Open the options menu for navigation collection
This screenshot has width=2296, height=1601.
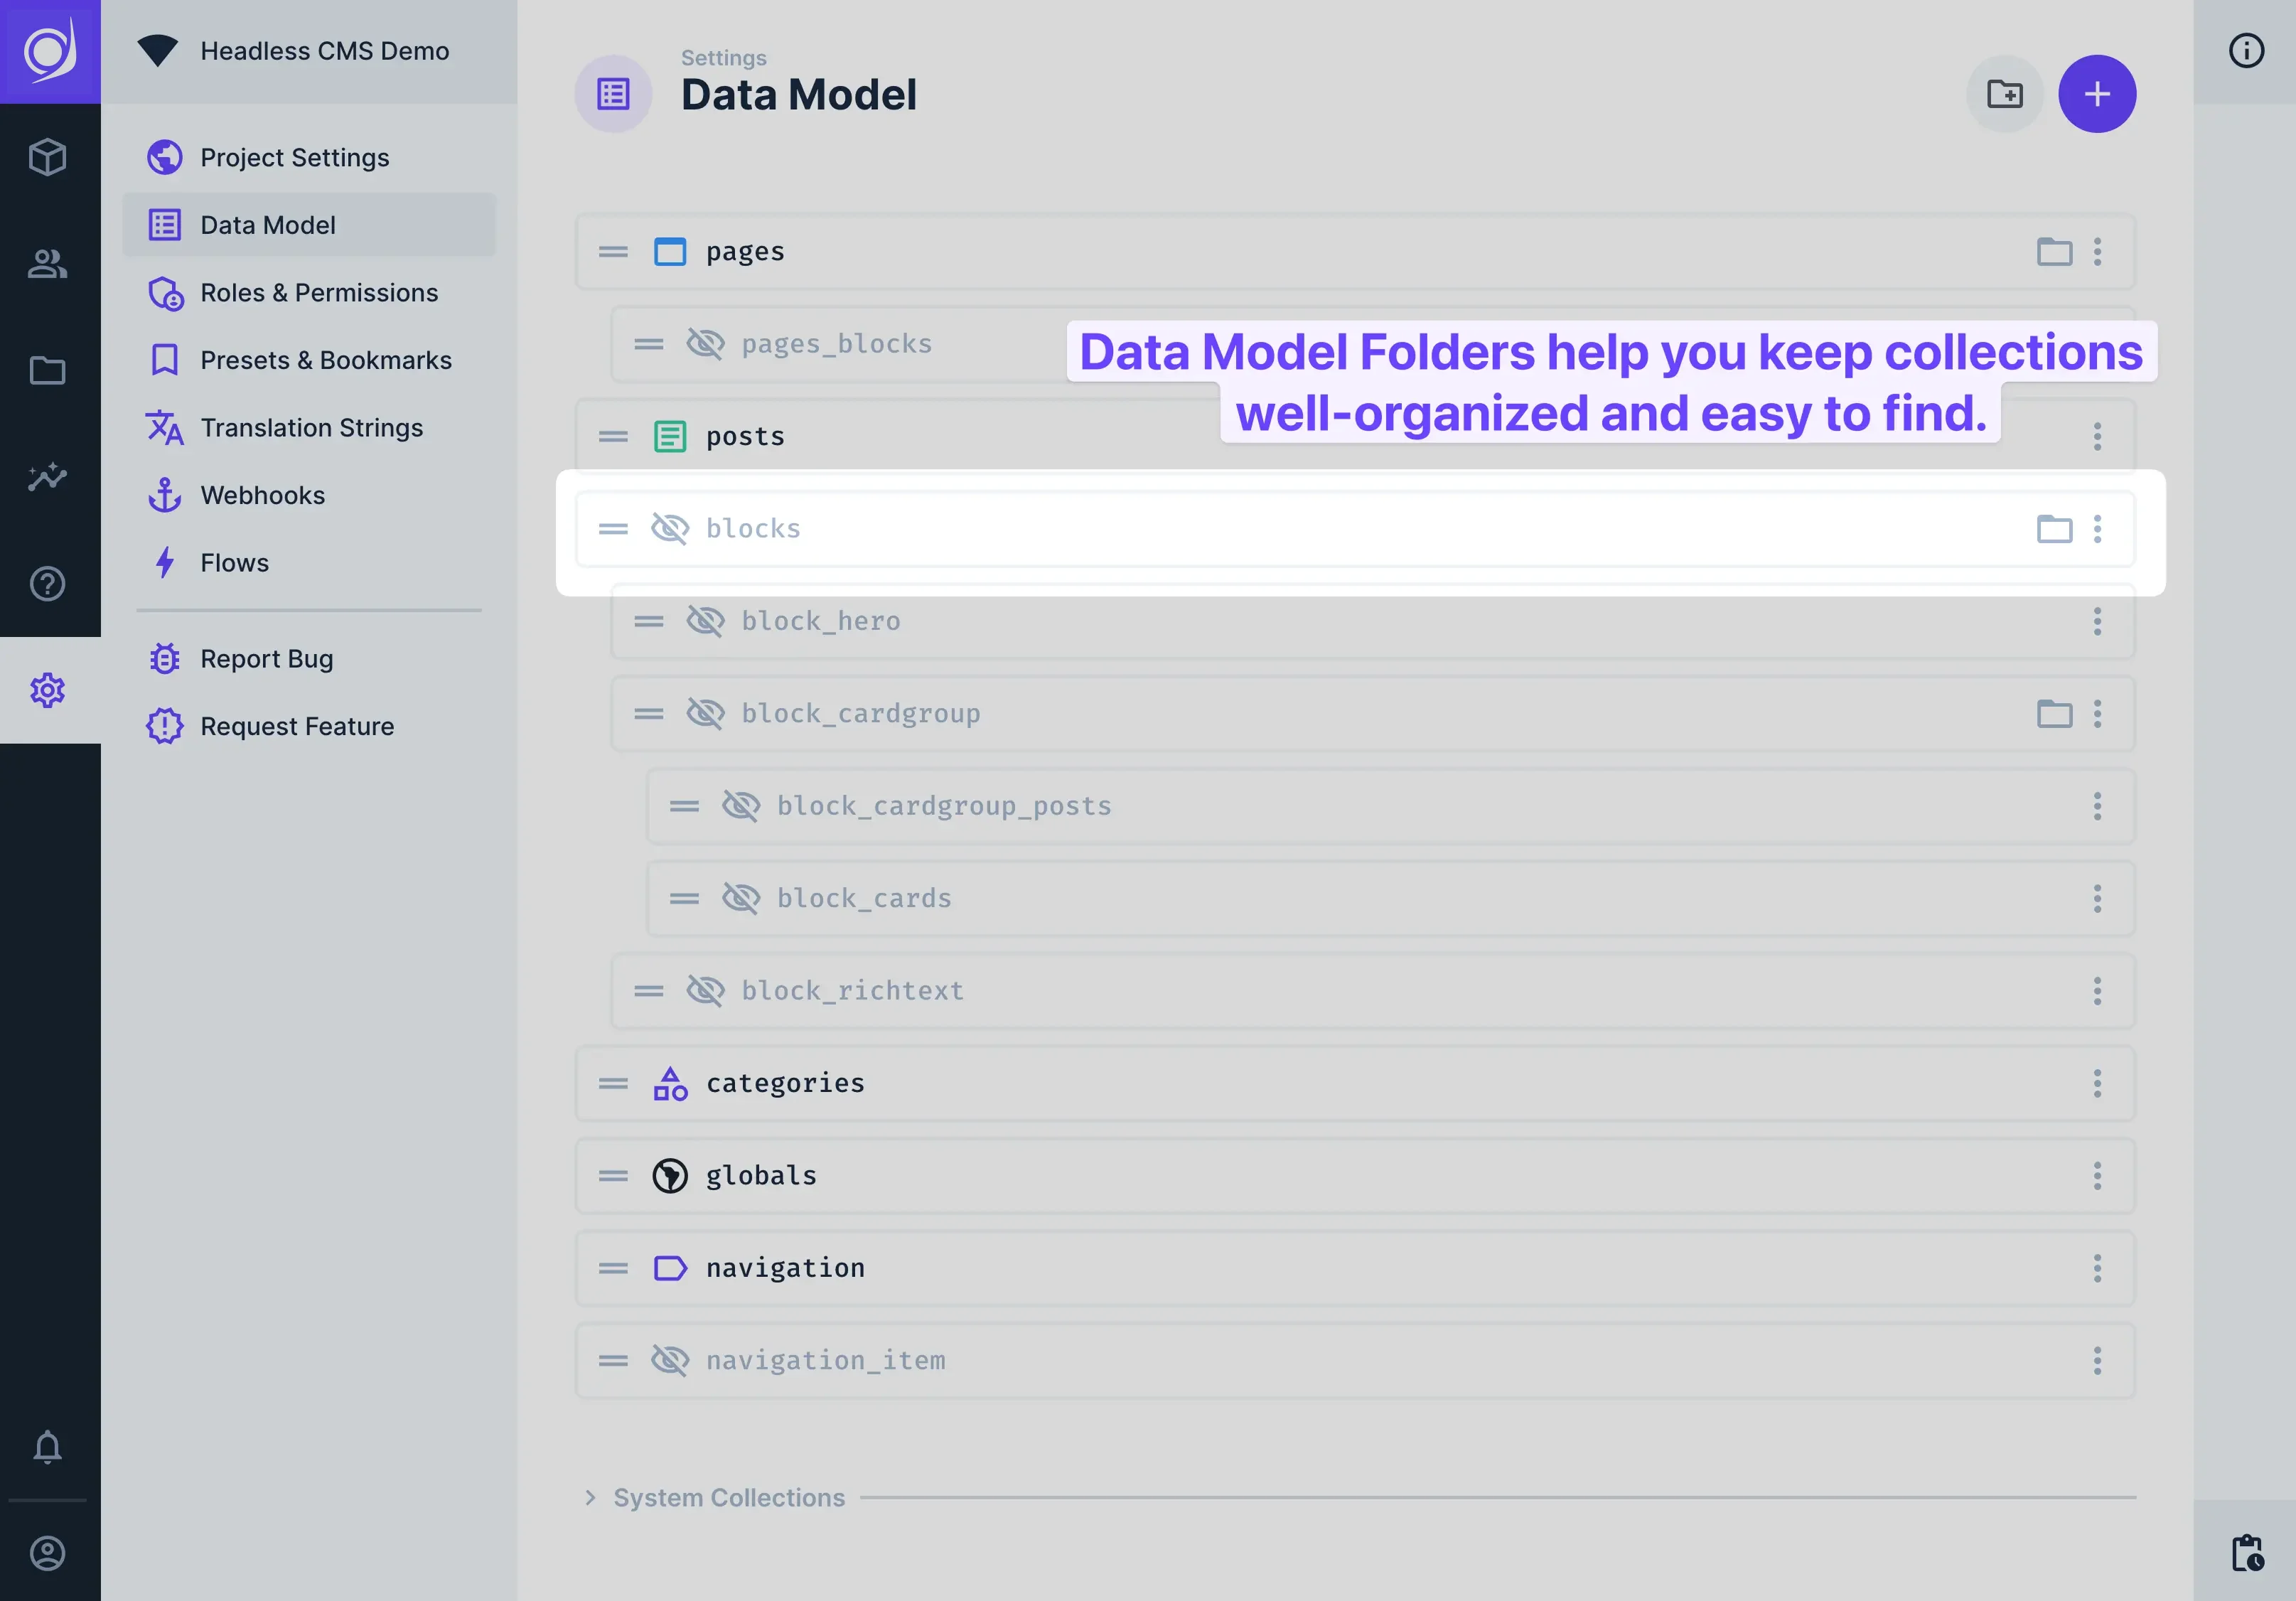(2098, 1268)
